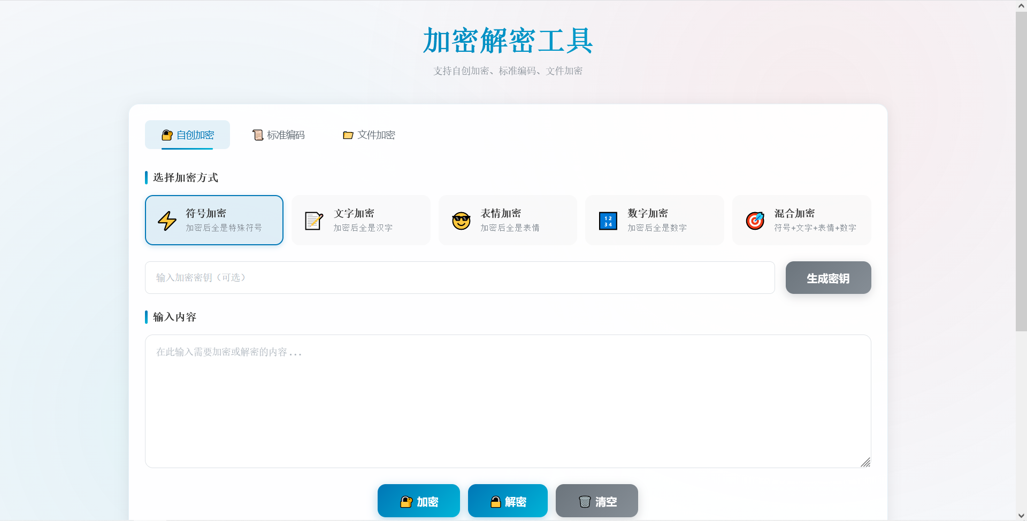
Task: Select the 表情加密 method card
Action: point(508,220)
